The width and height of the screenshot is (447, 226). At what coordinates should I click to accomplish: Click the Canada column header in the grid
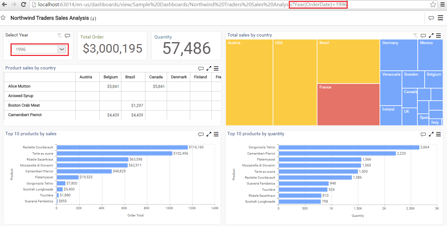coord(156,77)
